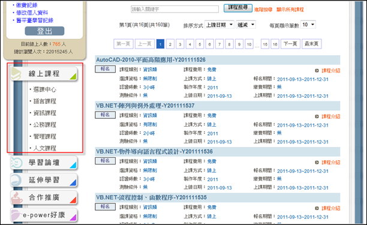This screenshot has width=367, height=225.
Task: Open the 遞減 sort order dropdown
Action: (x=246, y=25)
